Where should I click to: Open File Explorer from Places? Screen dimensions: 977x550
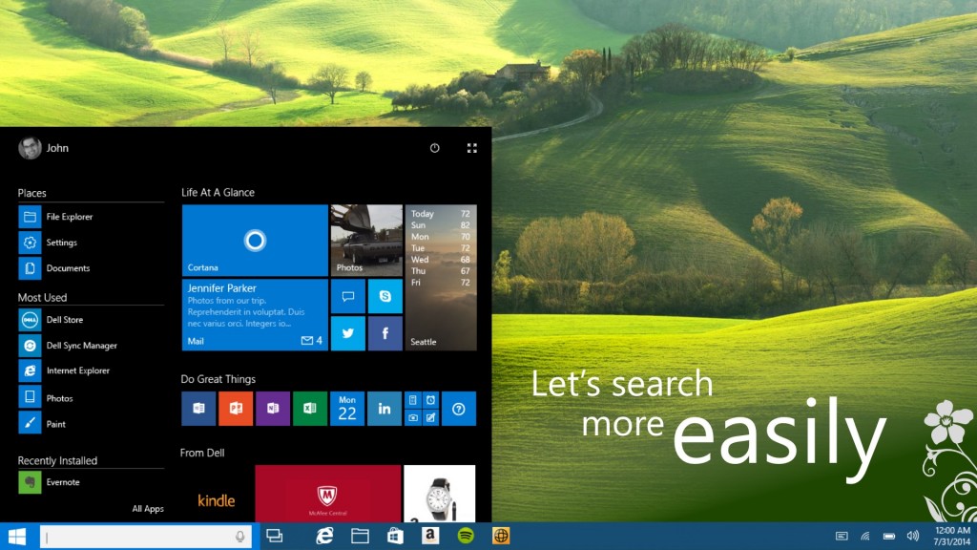click(x=69, y=217)
